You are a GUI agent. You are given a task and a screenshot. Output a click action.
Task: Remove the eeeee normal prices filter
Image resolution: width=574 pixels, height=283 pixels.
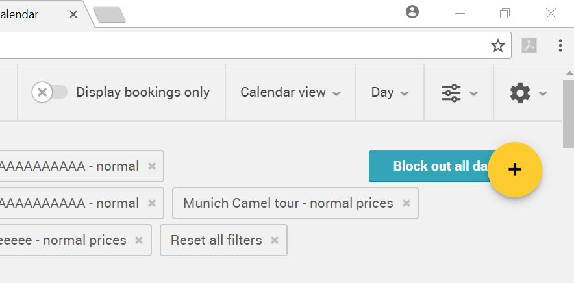pos(139,240)
